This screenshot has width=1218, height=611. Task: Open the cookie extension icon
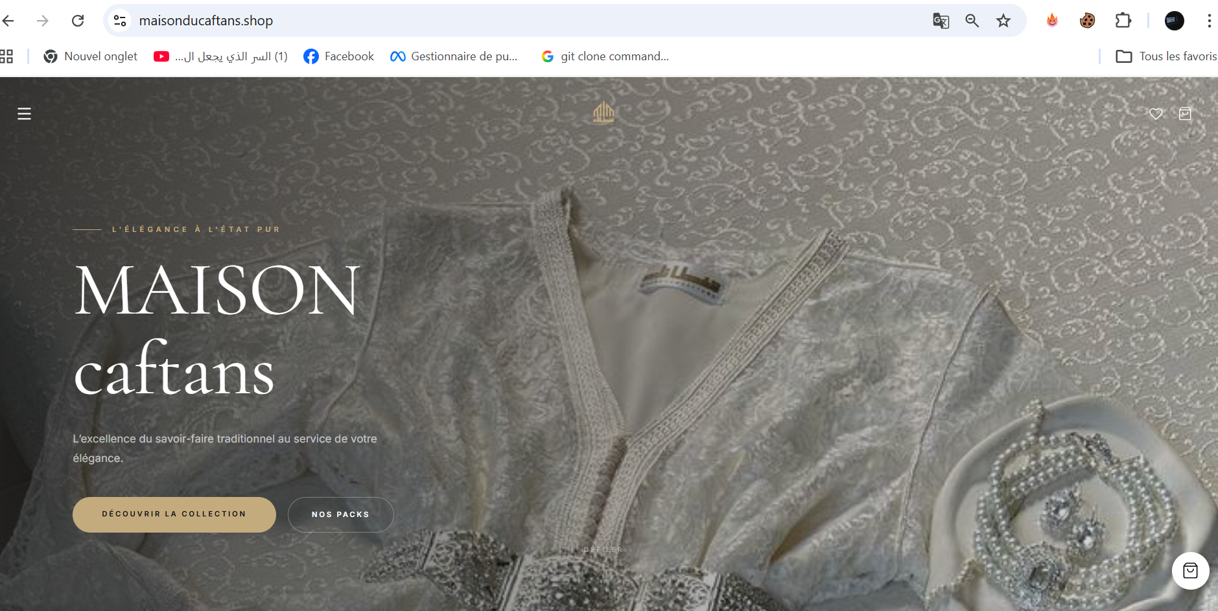(x=1087, y=21)
